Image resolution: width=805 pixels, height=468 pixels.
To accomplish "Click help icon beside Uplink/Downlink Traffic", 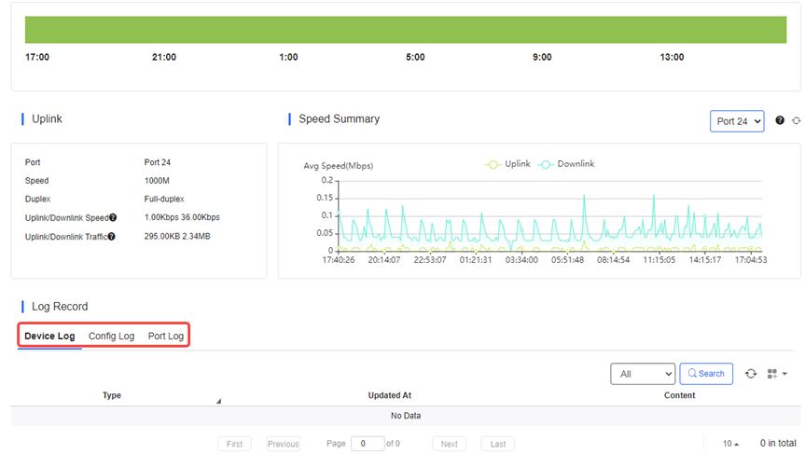I will click(111, 237).
